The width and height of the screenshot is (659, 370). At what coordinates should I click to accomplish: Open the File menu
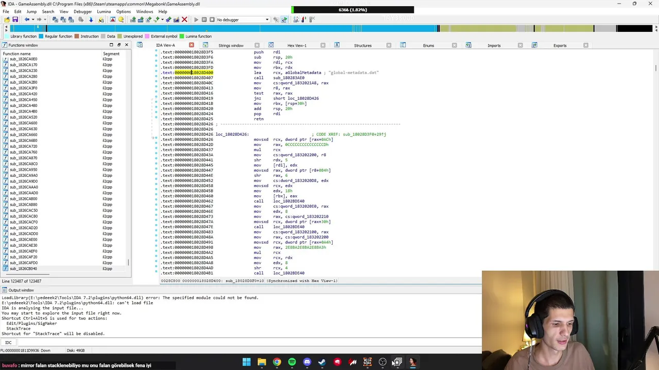pos(6,11)
